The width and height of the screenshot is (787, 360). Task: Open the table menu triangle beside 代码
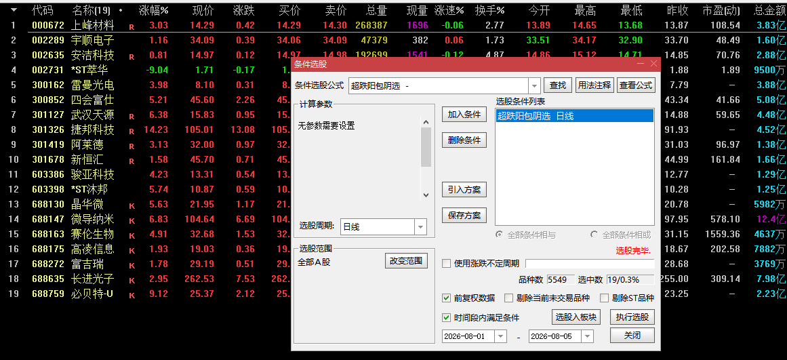[14, 9]
